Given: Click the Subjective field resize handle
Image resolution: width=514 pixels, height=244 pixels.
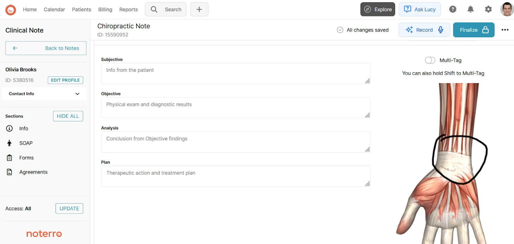Looking at the screenshot, I should pyautogui.click(x=368, y=81).
